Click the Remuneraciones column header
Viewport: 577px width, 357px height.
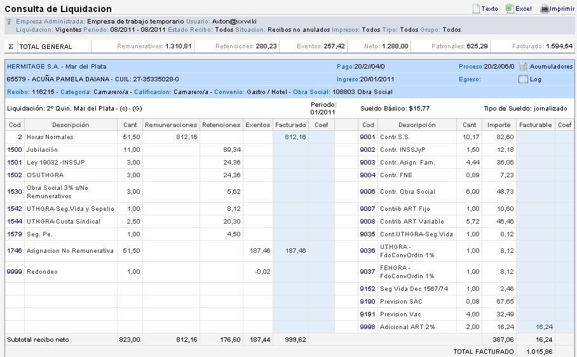coord(171,125)
